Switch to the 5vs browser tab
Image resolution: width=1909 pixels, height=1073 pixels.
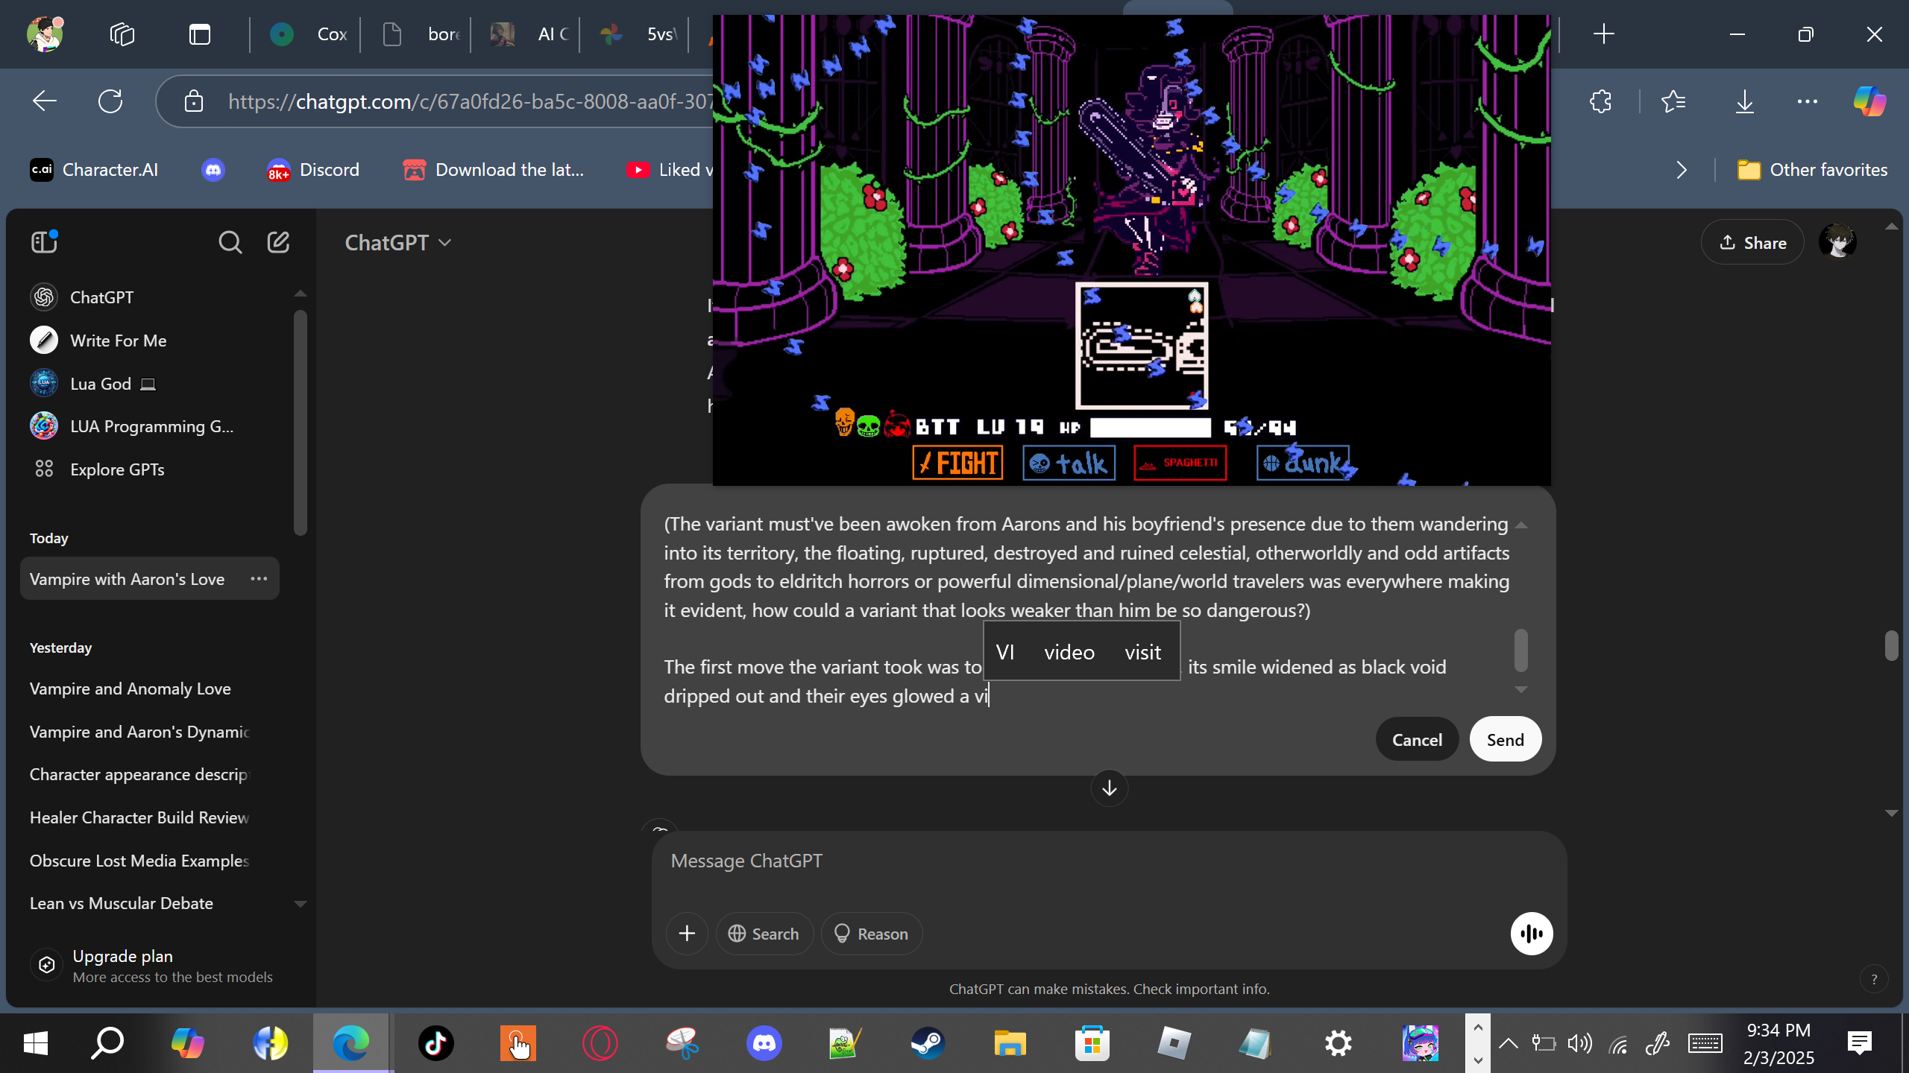tap(635, 34)
